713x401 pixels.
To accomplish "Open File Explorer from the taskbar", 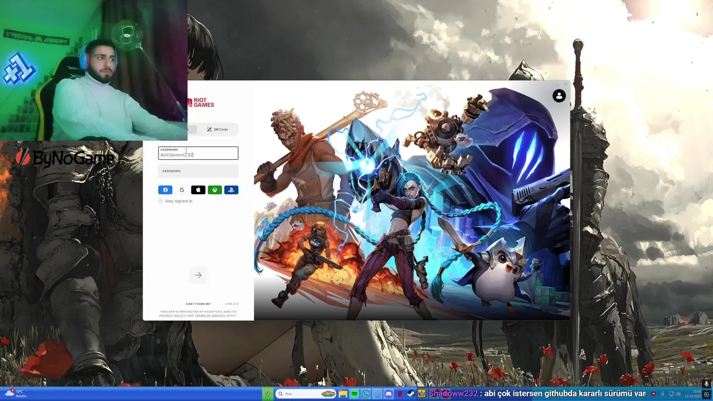I will pos(343,394).
